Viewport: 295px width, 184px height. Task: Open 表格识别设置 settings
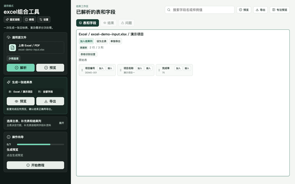coord(88,54)
